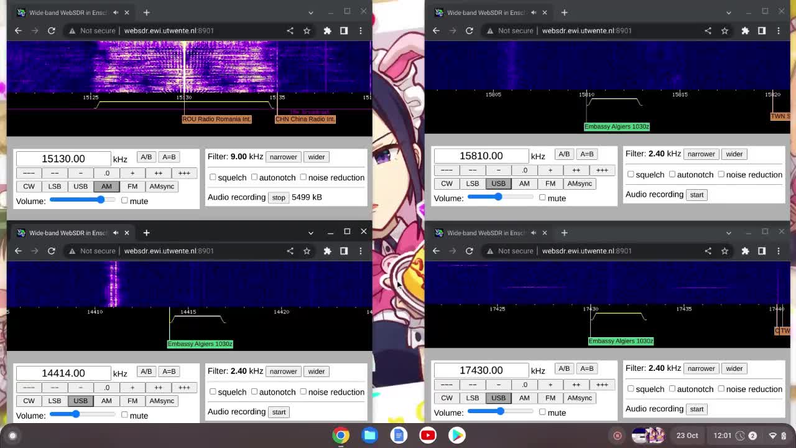Adjust volume slider in the 14414.00 kHz window

[83, 414]
